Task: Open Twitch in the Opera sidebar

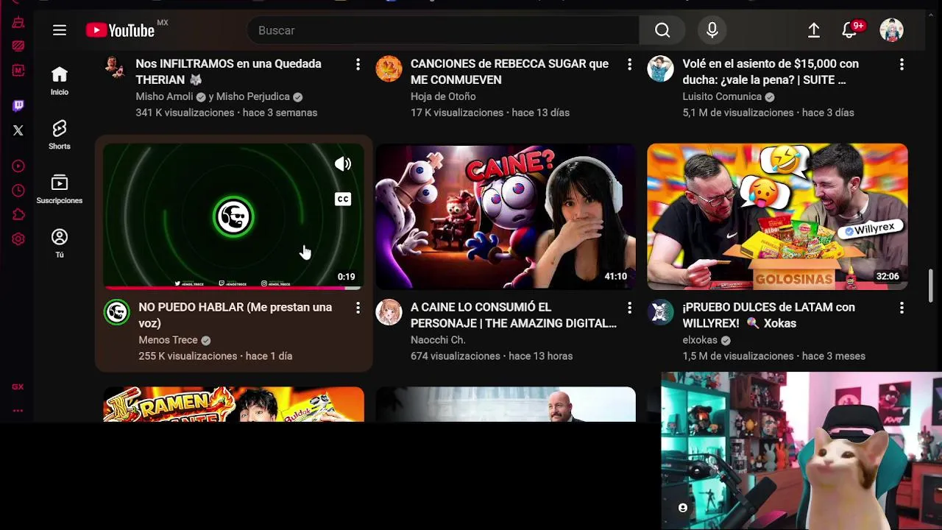Action: pos(18,106)
